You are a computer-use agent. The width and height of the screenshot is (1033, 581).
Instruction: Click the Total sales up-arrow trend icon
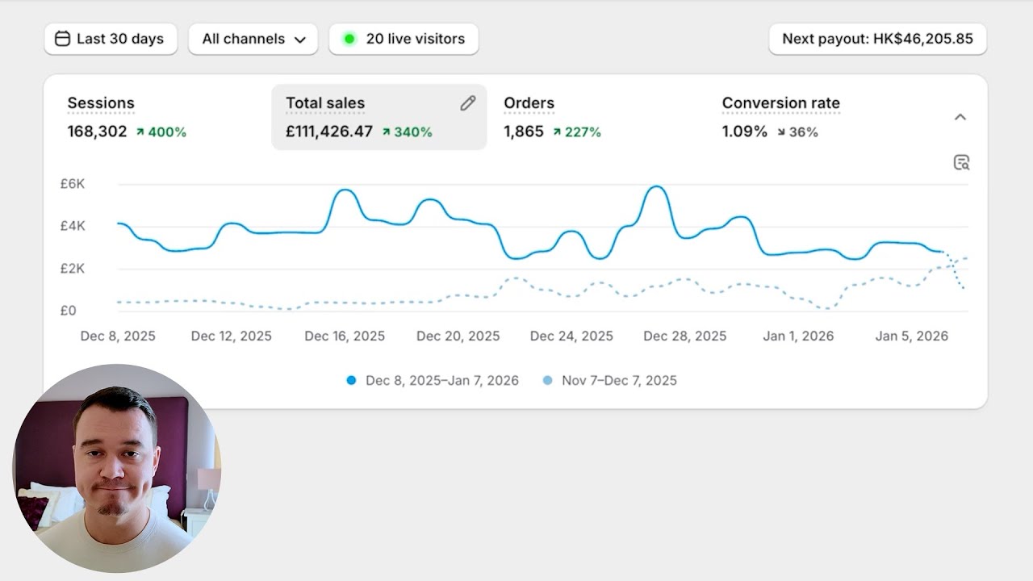387,132
